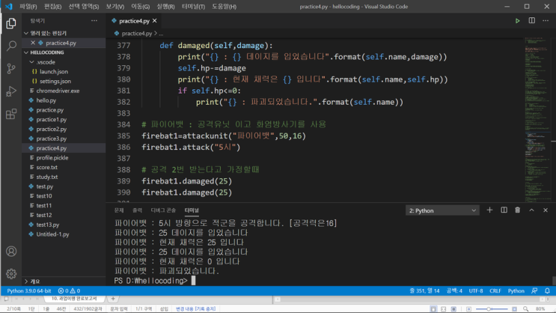Open the Manage gear icon
Screen dimensions: 556x313
(11, 273)
